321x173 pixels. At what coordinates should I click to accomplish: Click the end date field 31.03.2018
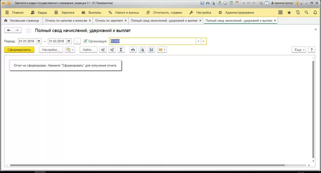pos(57,41)
